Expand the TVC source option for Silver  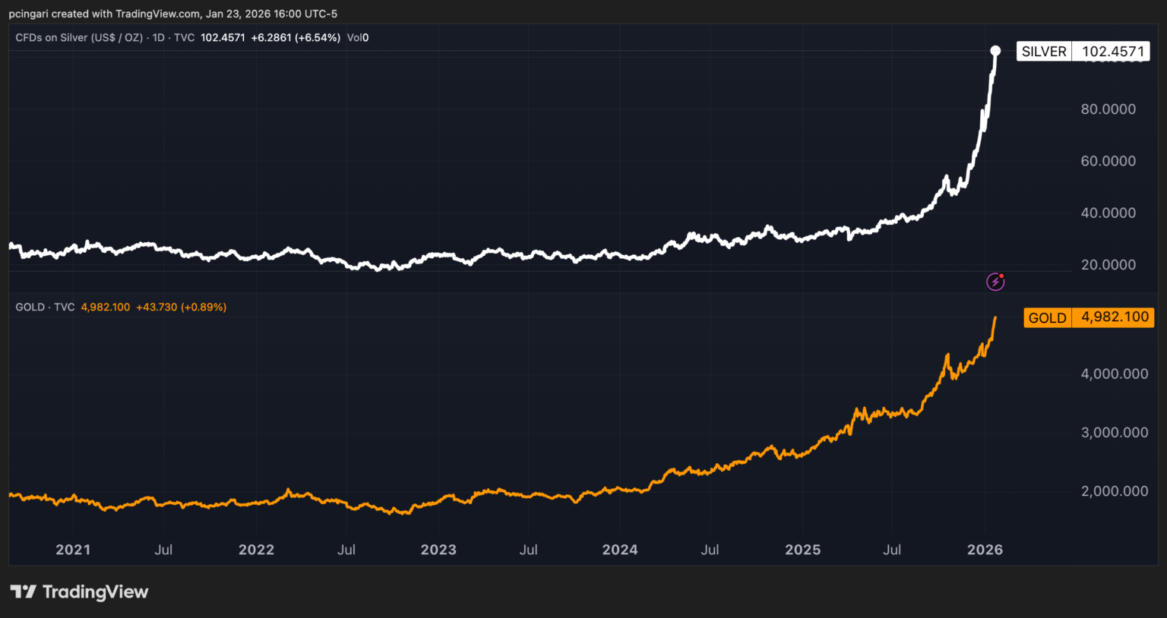click(x=183, y=37)
